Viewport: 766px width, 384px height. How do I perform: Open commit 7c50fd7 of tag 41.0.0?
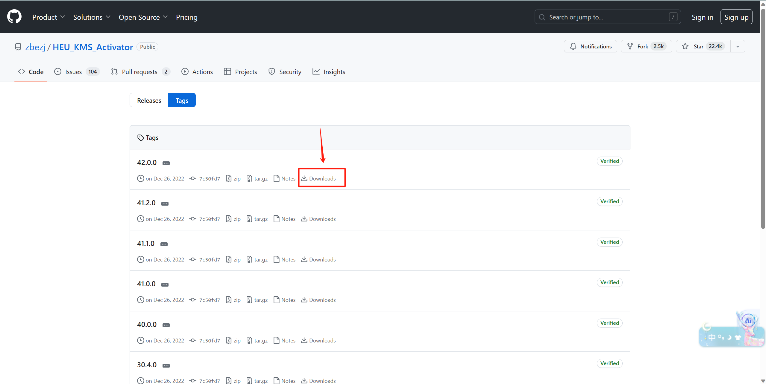(209, 300)
